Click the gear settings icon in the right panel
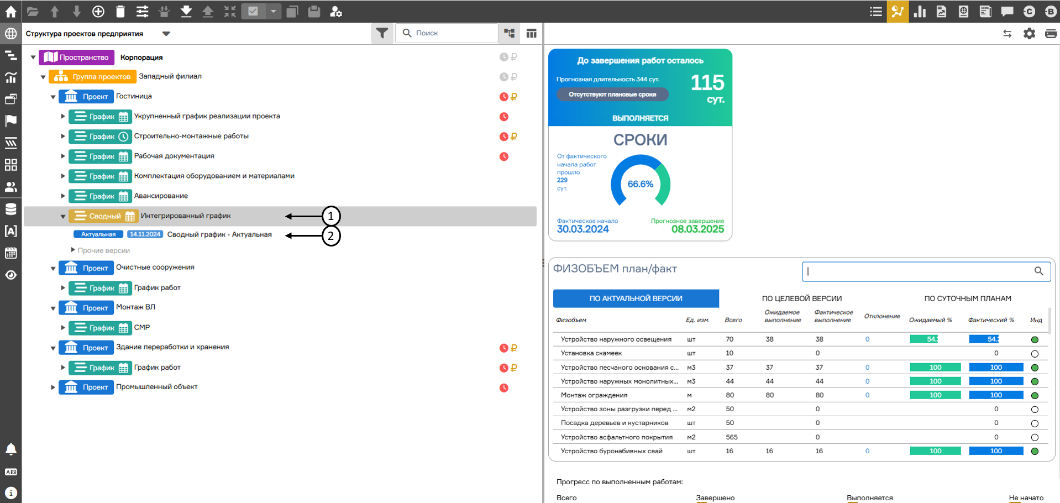This screenshot has height=503, width=1060. (x=1029, y=33)
